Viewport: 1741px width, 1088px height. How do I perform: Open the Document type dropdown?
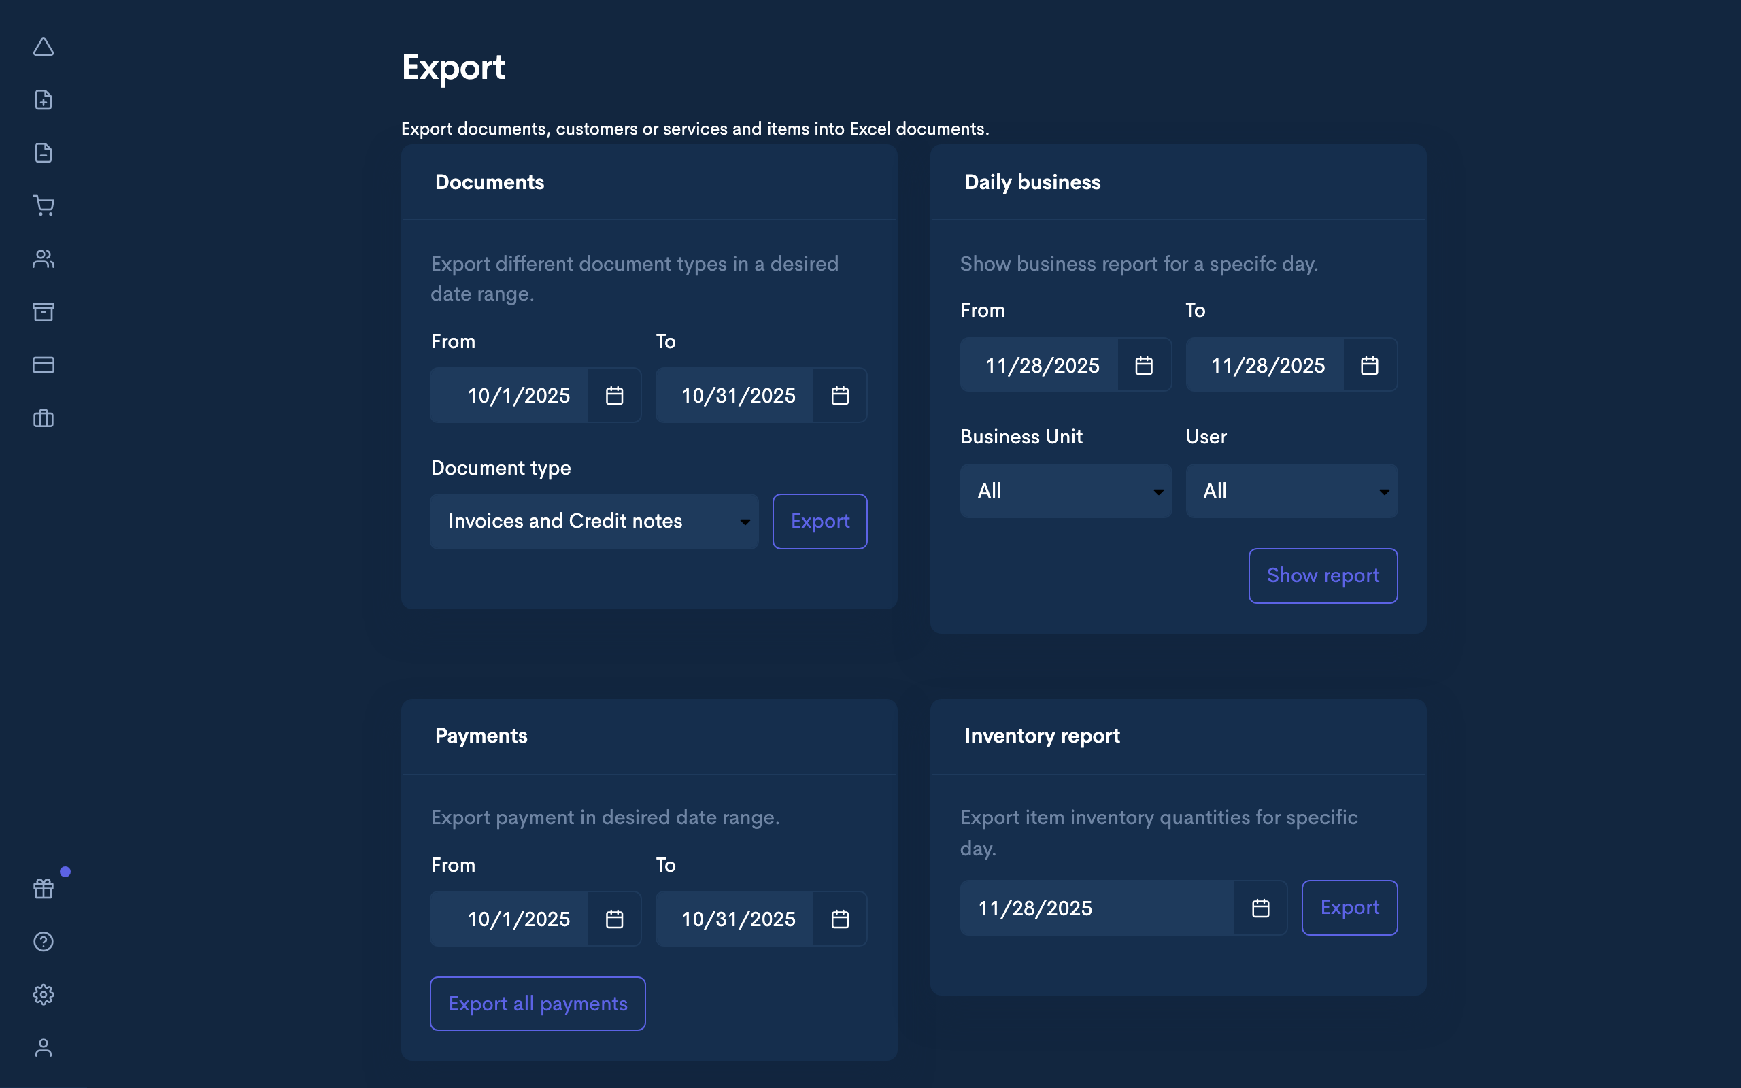[594, 521]
